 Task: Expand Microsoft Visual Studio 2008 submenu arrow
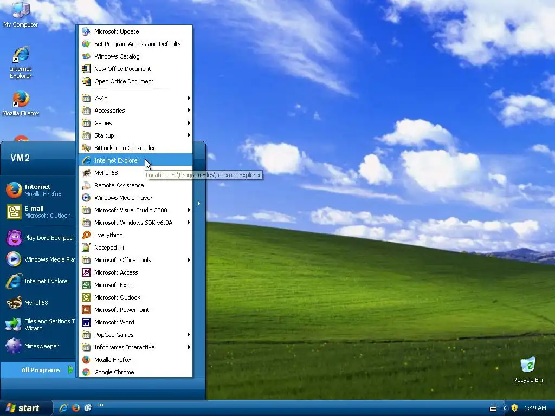pos(189,210)
